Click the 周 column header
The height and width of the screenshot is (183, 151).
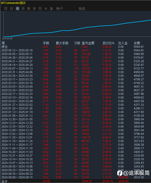(3, 43)
